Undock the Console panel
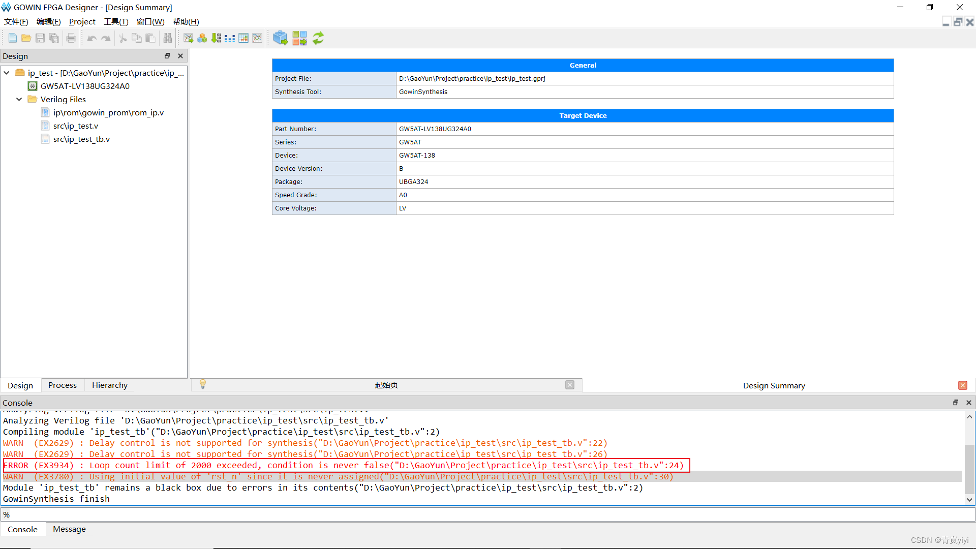This screenshot has width=976, height=549. (x=956, y=403)
